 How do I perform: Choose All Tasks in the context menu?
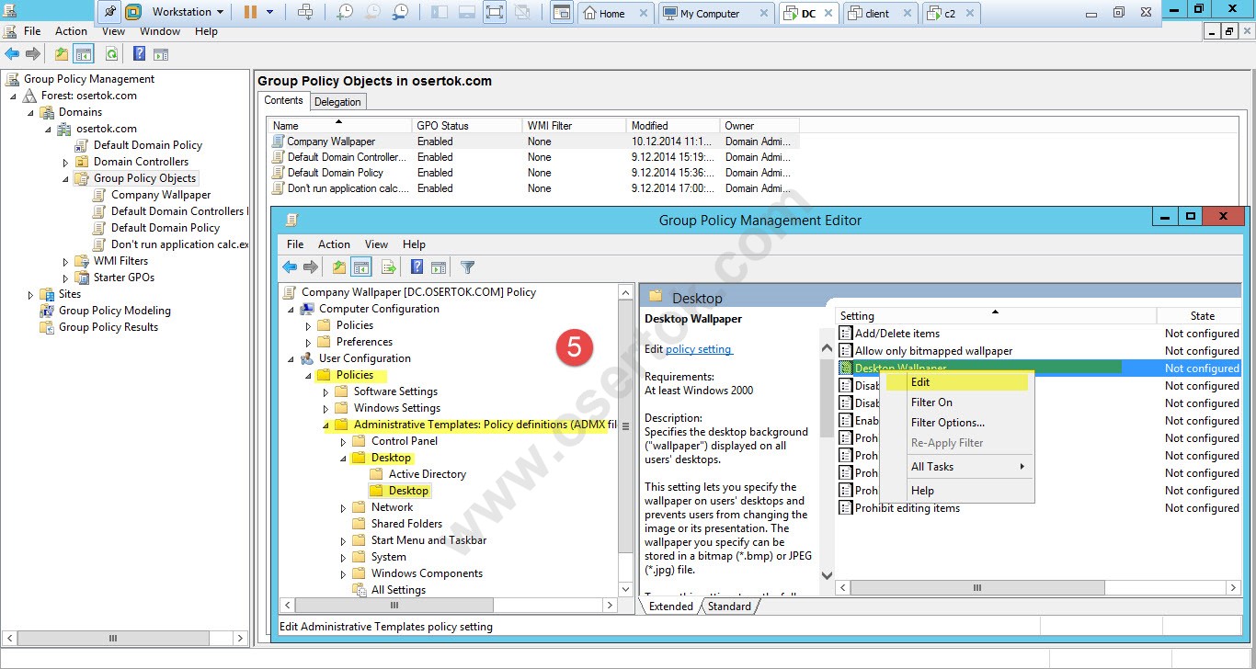935,466
